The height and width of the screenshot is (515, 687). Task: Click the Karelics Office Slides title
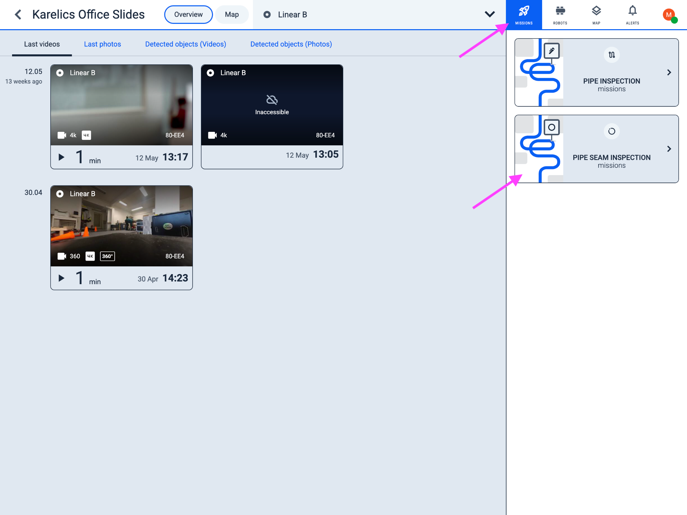pyautogui.click(x=89, y=14)
